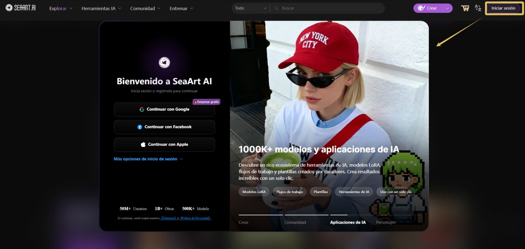The image size is (525, 249).
Task: Click the SeaArt.AI logo in header
Action: tap(21, 8)
